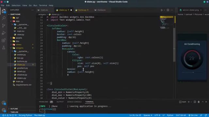Open editor more actions ellipsis
The height and width of the screenshot is (117, 209).
point(172,10)
